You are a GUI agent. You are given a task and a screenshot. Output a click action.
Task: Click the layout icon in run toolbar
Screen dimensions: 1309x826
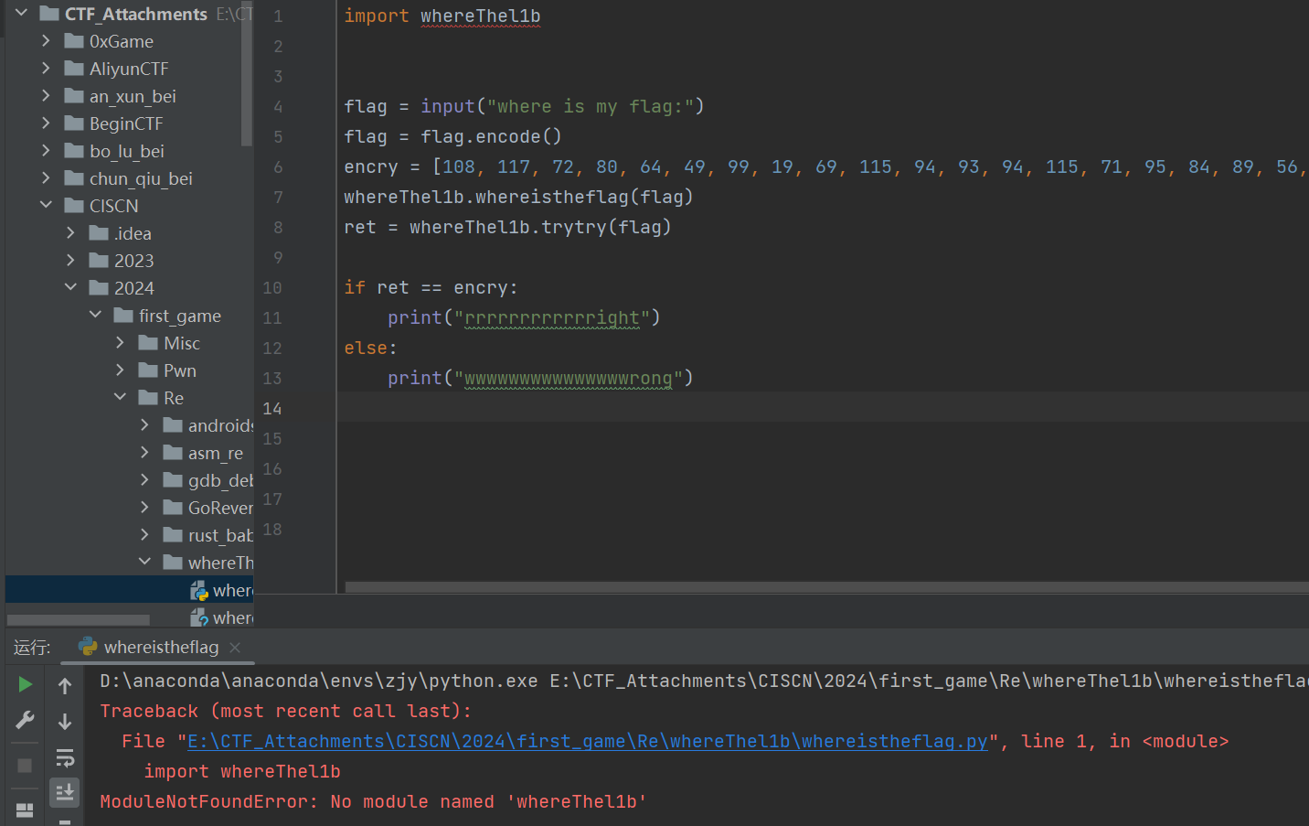click(25, 810)
